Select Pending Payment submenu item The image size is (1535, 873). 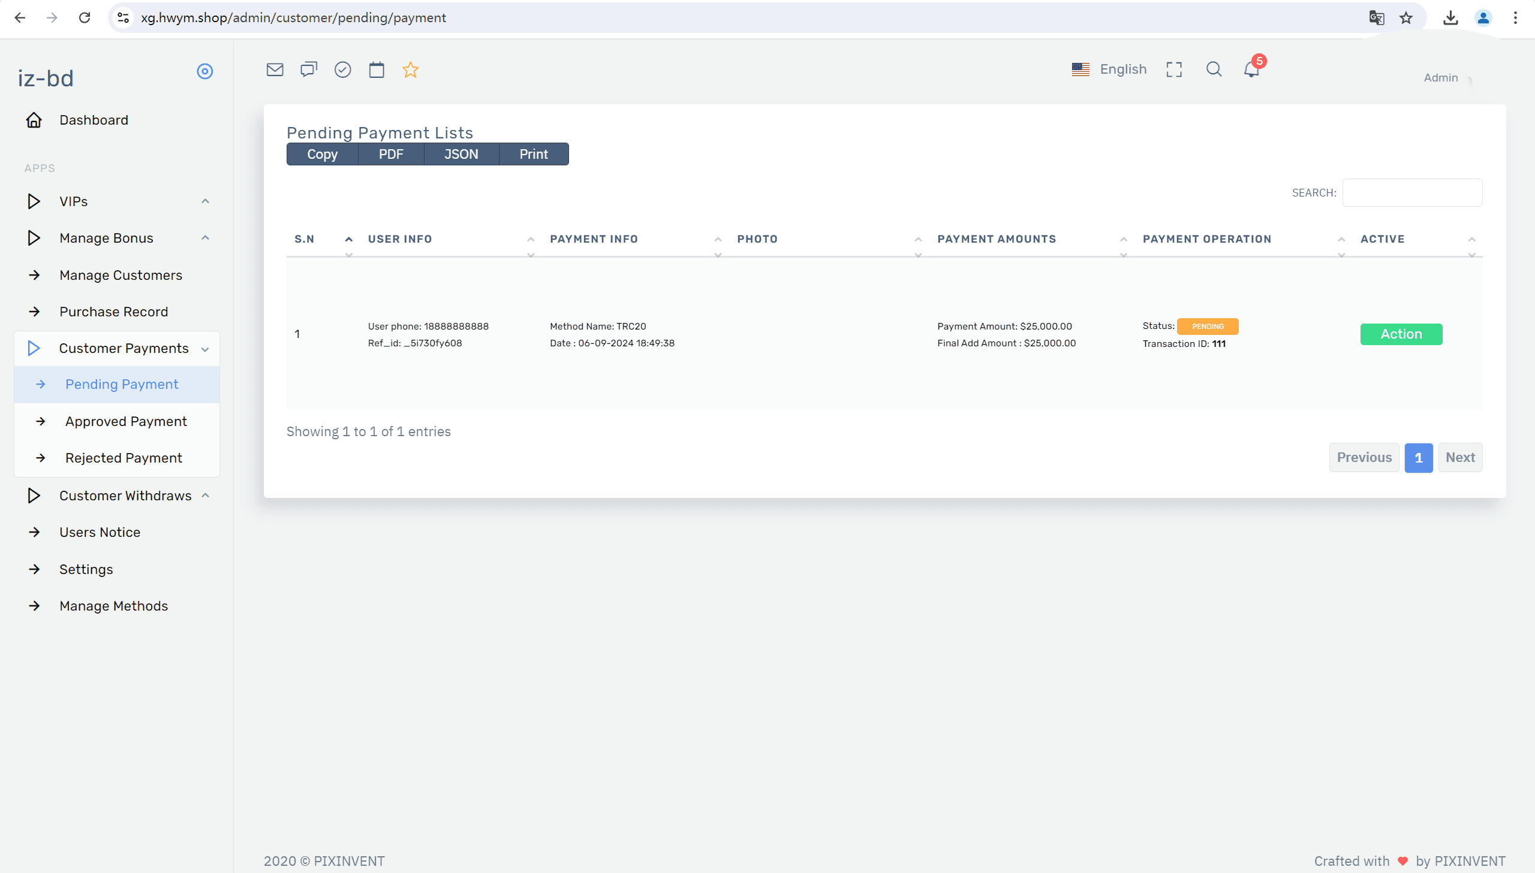tap(117, 384)
